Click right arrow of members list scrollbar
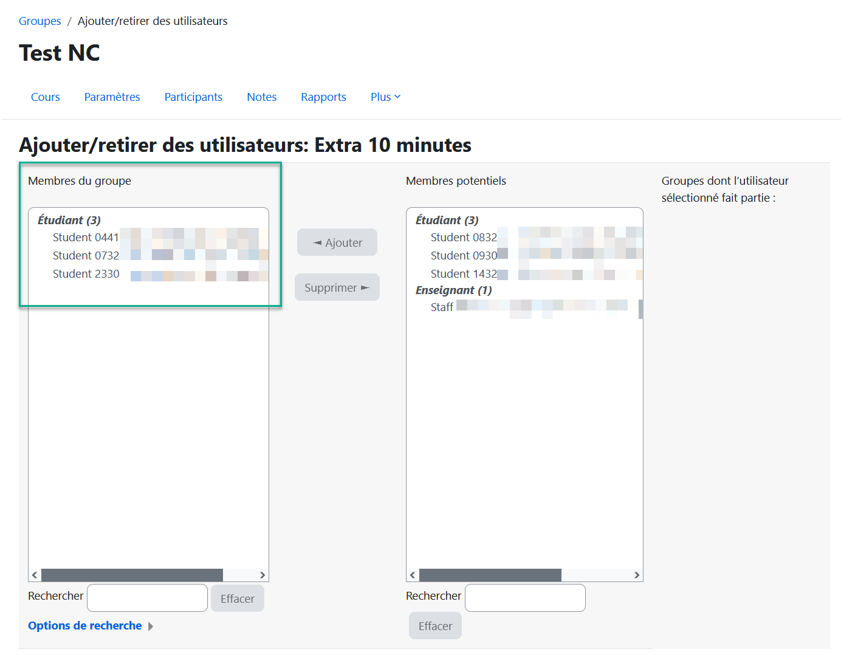Screen dimensions: 841x655 click(263, 575)
